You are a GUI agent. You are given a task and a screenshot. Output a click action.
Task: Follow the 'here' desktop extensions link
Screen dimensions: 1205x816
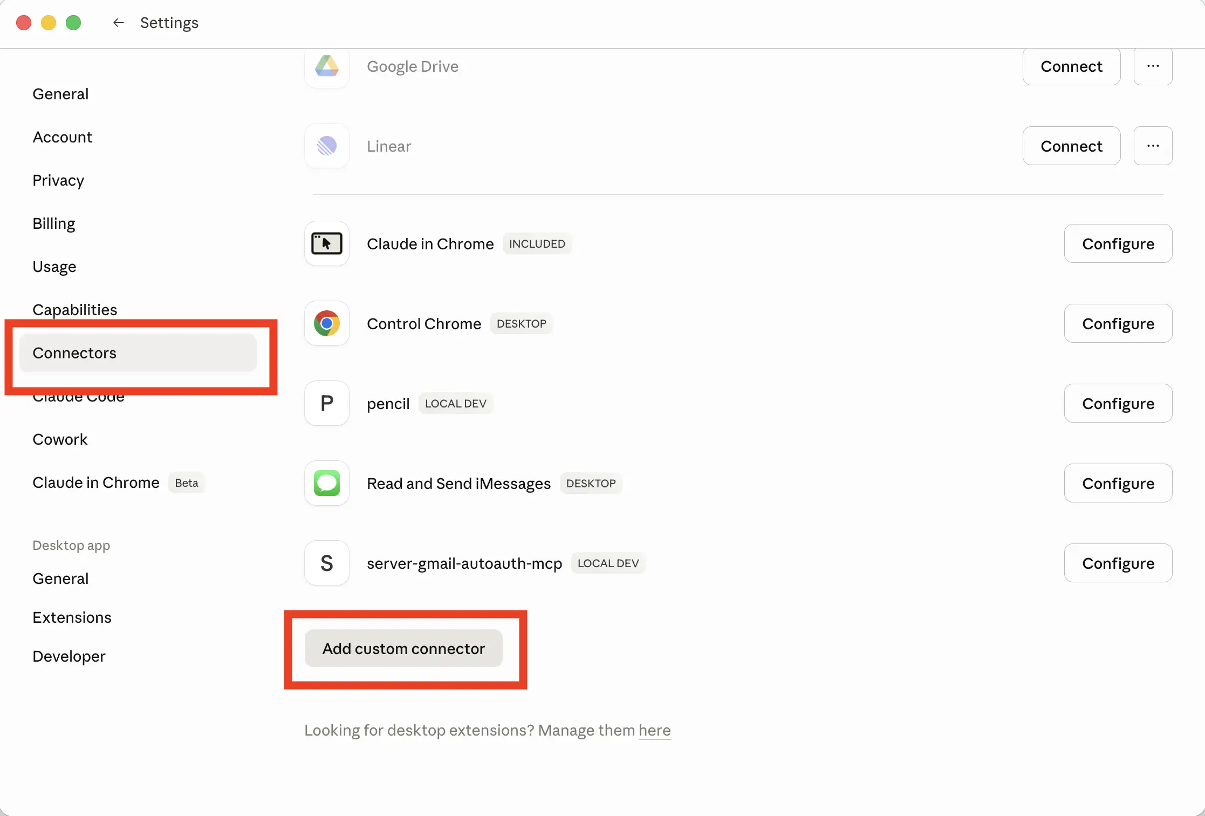point(654,730)
